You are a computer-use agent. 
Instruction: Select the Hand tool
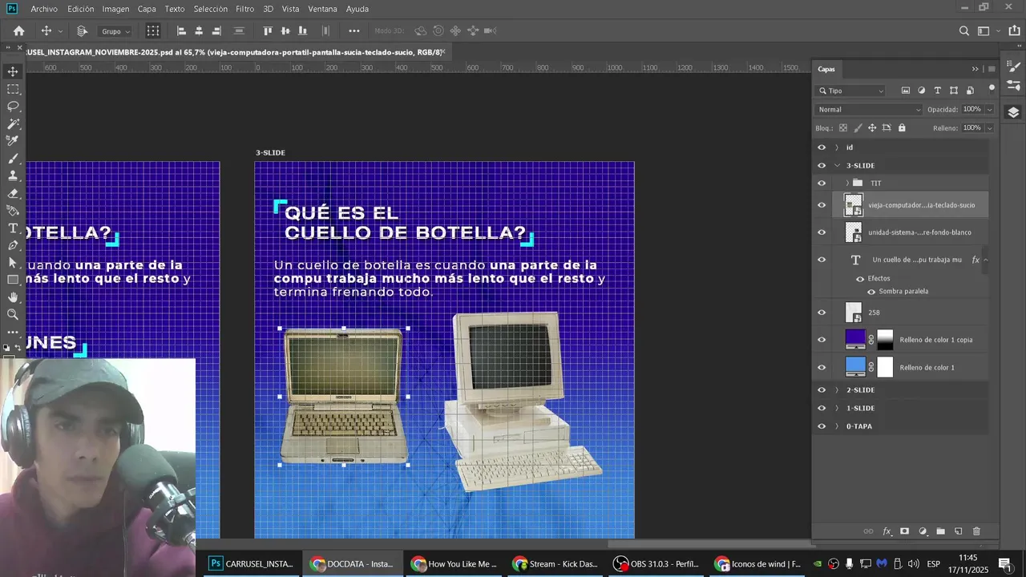(13, 297)
